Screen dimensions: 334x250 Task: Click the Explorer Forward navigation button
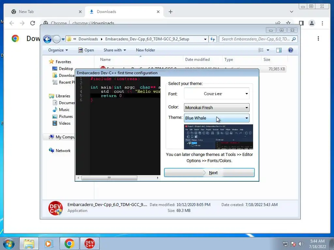tap(56, 39)
